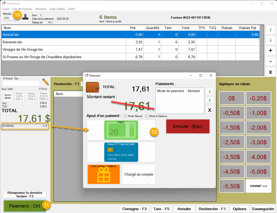Select Rabais 10,00 $ (100$ +) option

point(31,96)
